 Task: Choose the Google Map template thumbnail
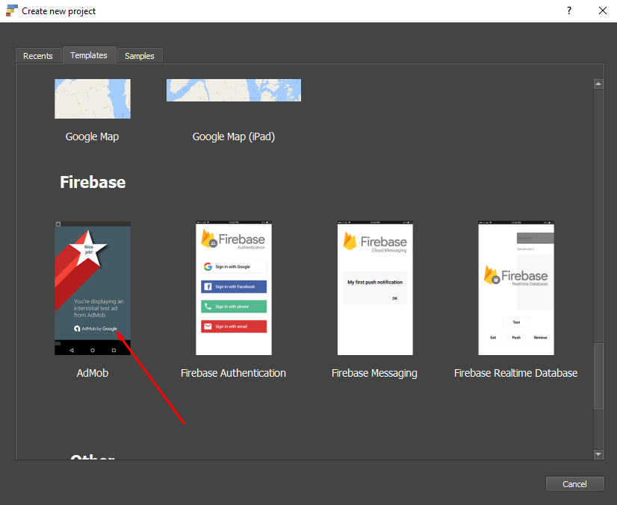point(93,98)
